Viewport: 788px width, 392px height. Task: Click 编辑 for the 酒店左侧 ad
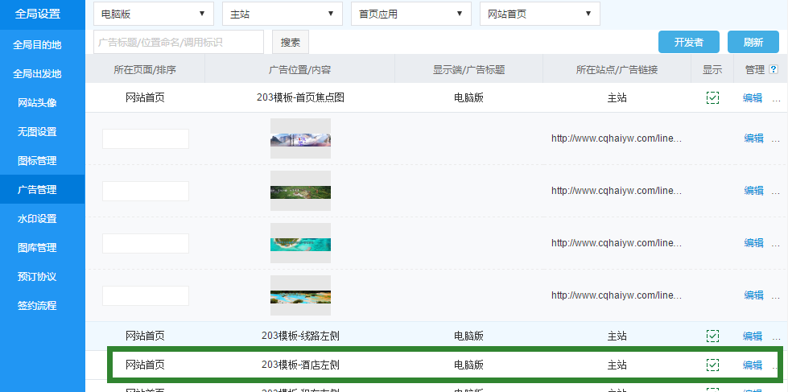(x=753, y=365)
